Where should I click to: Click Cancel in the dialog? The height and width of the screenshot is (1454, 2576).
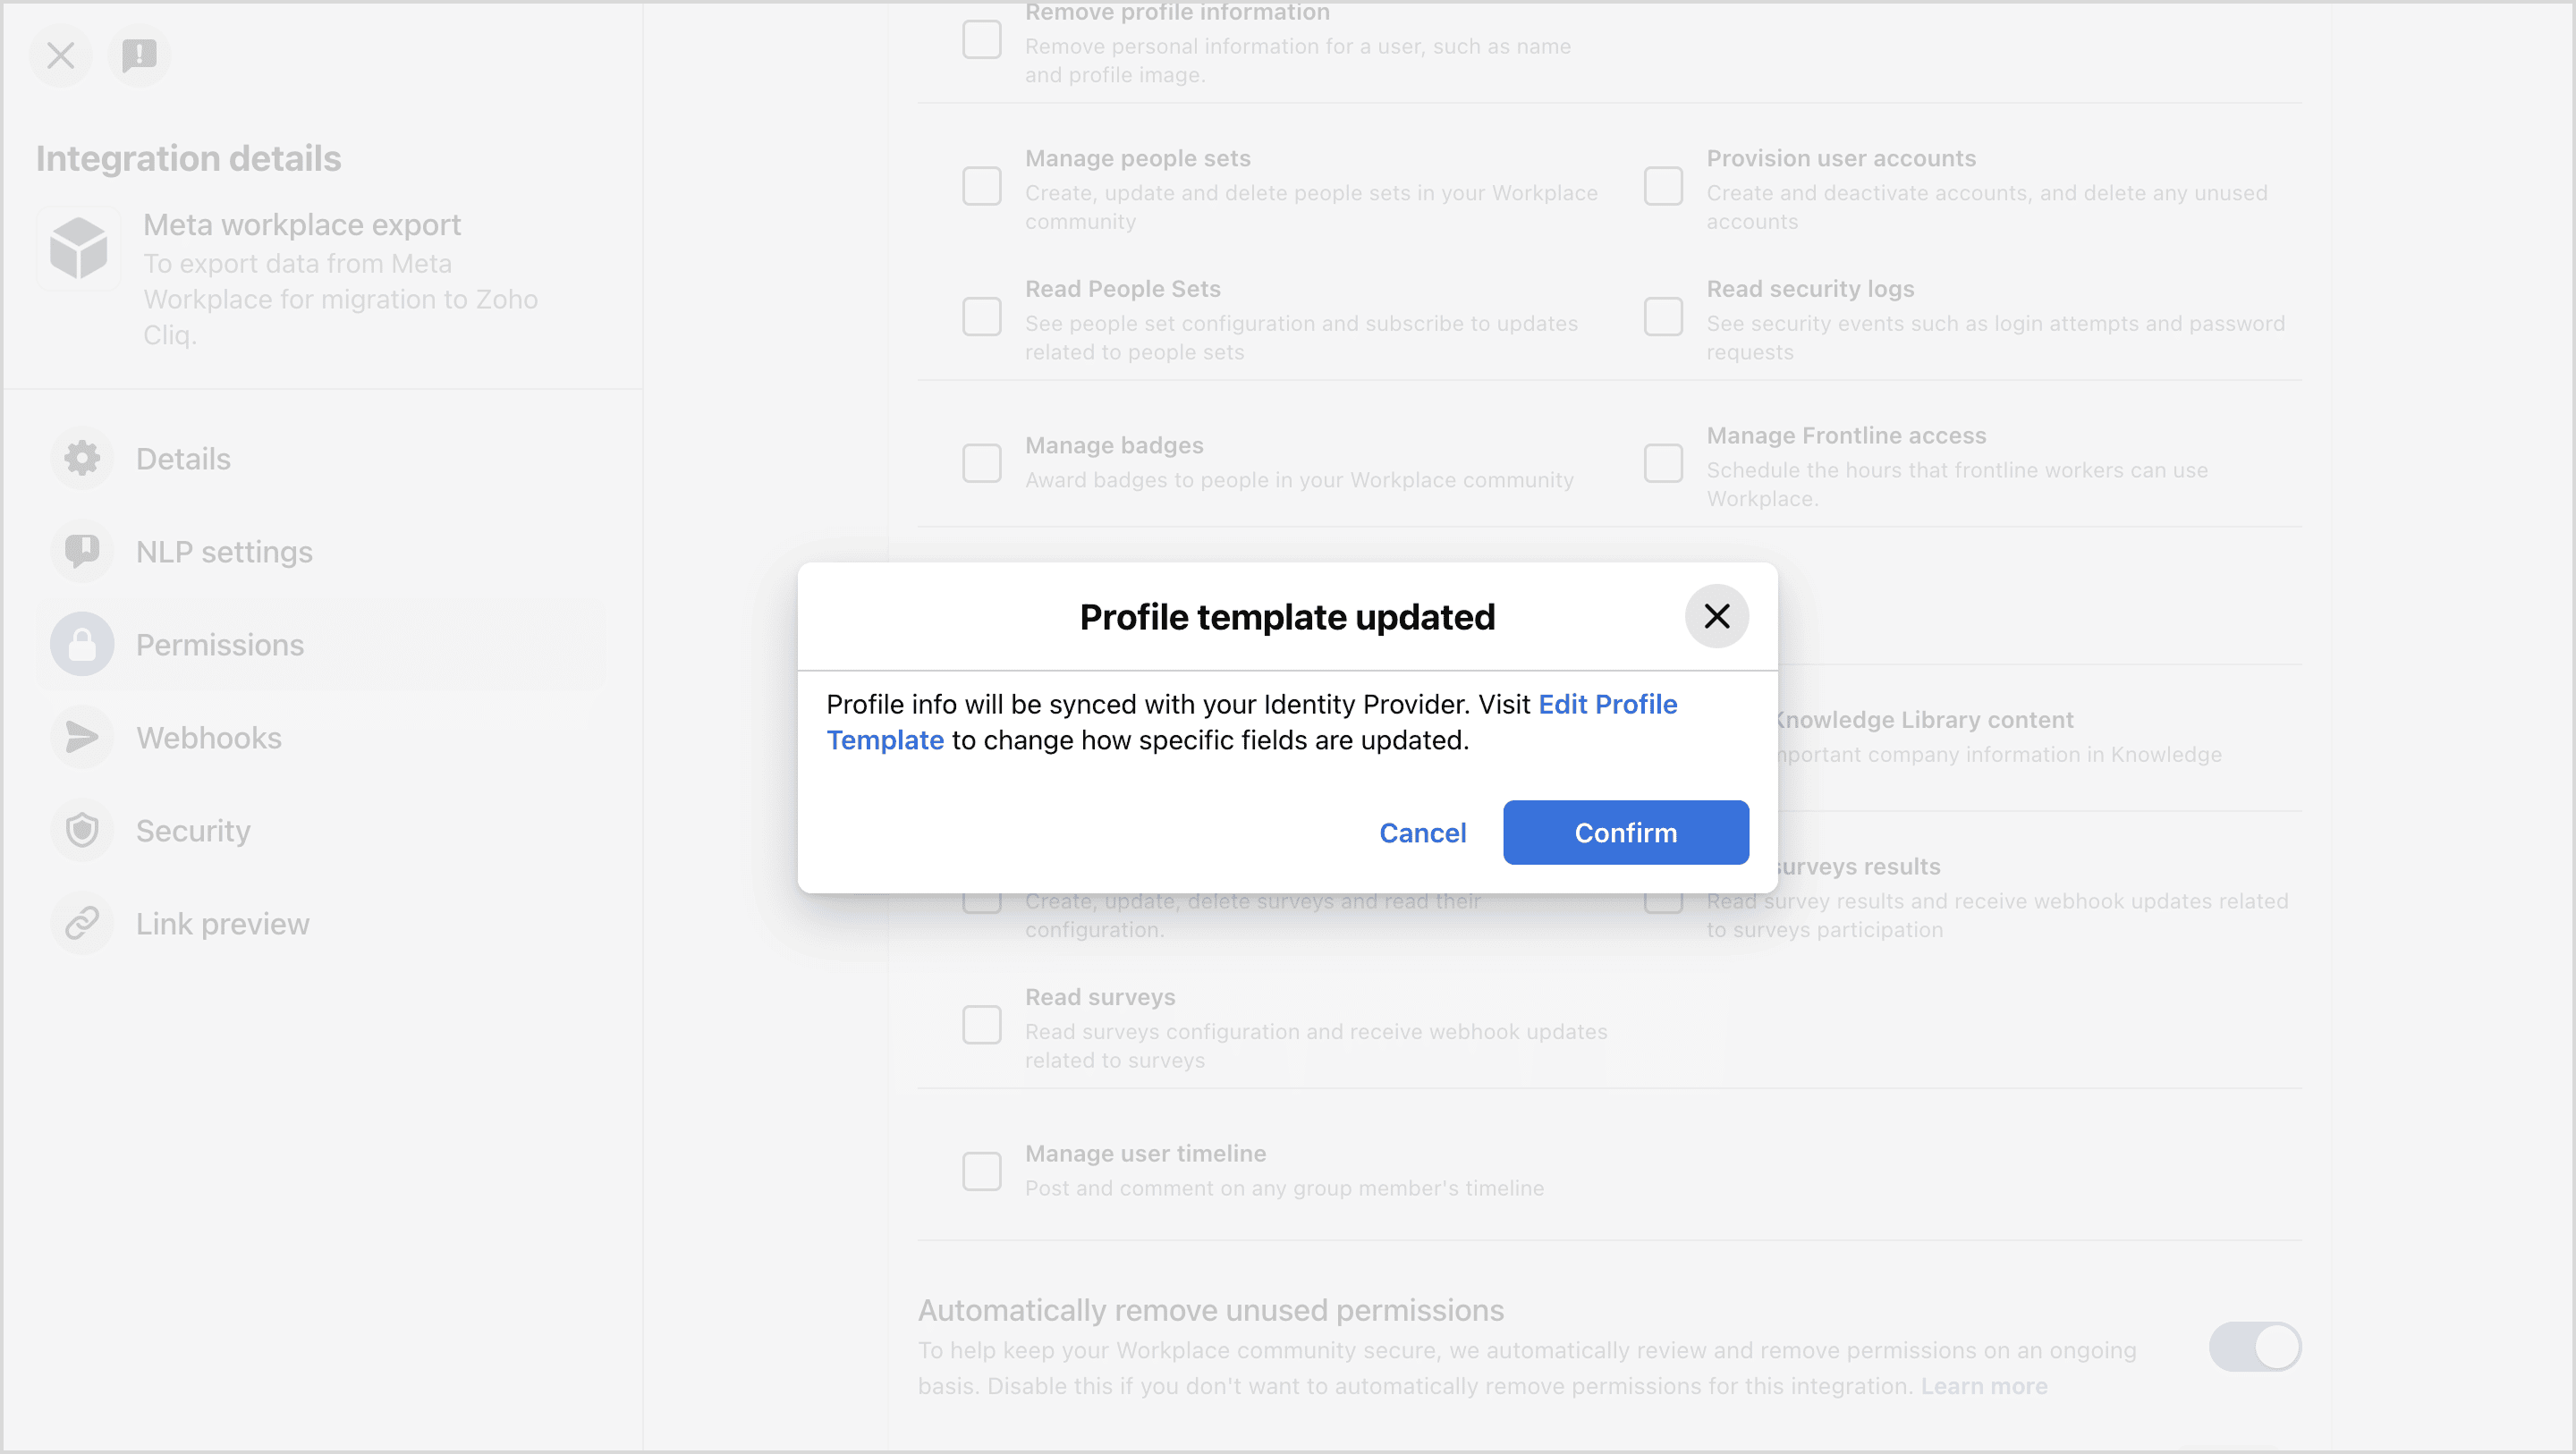[x=1422, y=833]
